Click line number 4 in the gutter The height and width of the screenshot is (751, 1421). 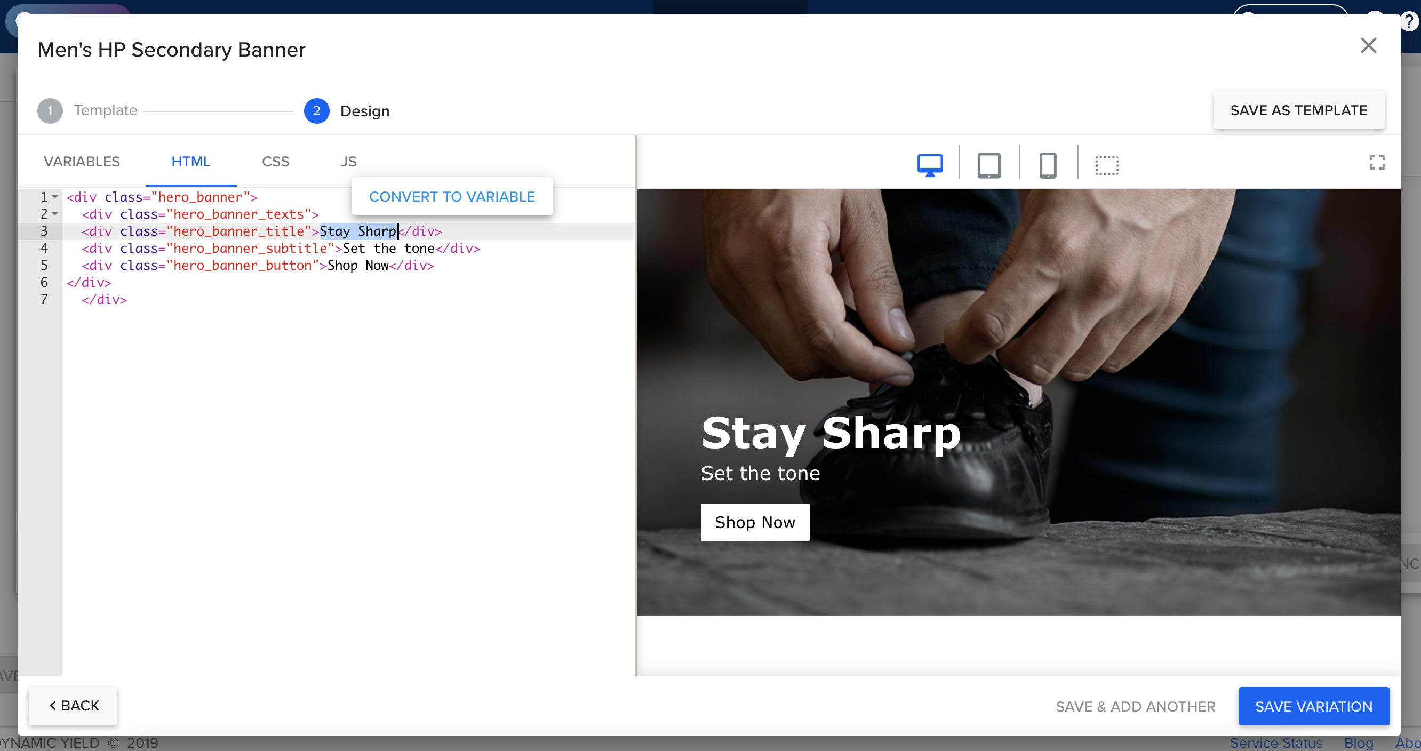[x=44, y=249]
